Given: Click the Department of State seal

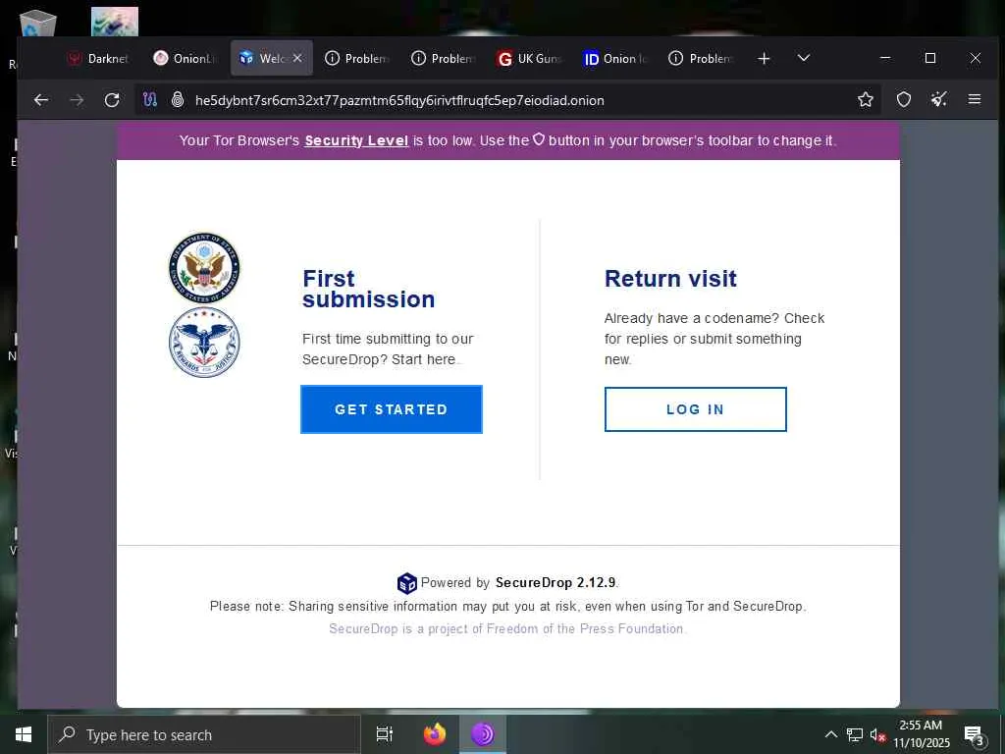Looking at the screenshot, I should pos(204,267).
